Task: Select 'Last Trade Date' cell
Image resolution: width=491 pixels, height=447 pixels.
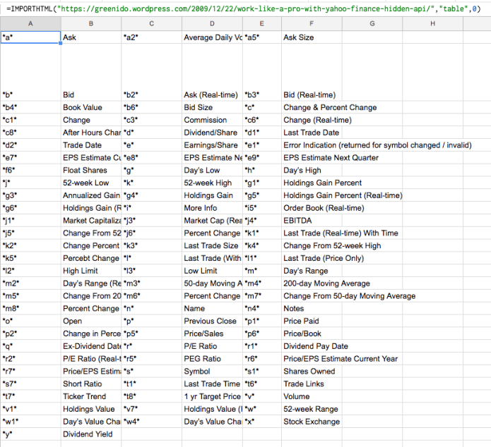Action: point(312,133)
